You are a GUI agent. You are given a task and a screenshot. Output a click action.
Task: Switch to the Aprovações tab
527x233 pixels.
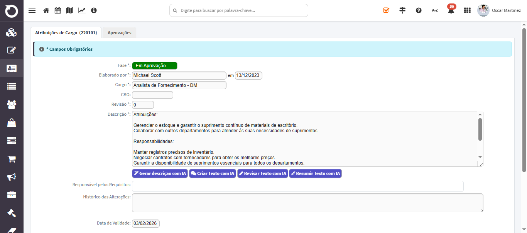point(120,33)
